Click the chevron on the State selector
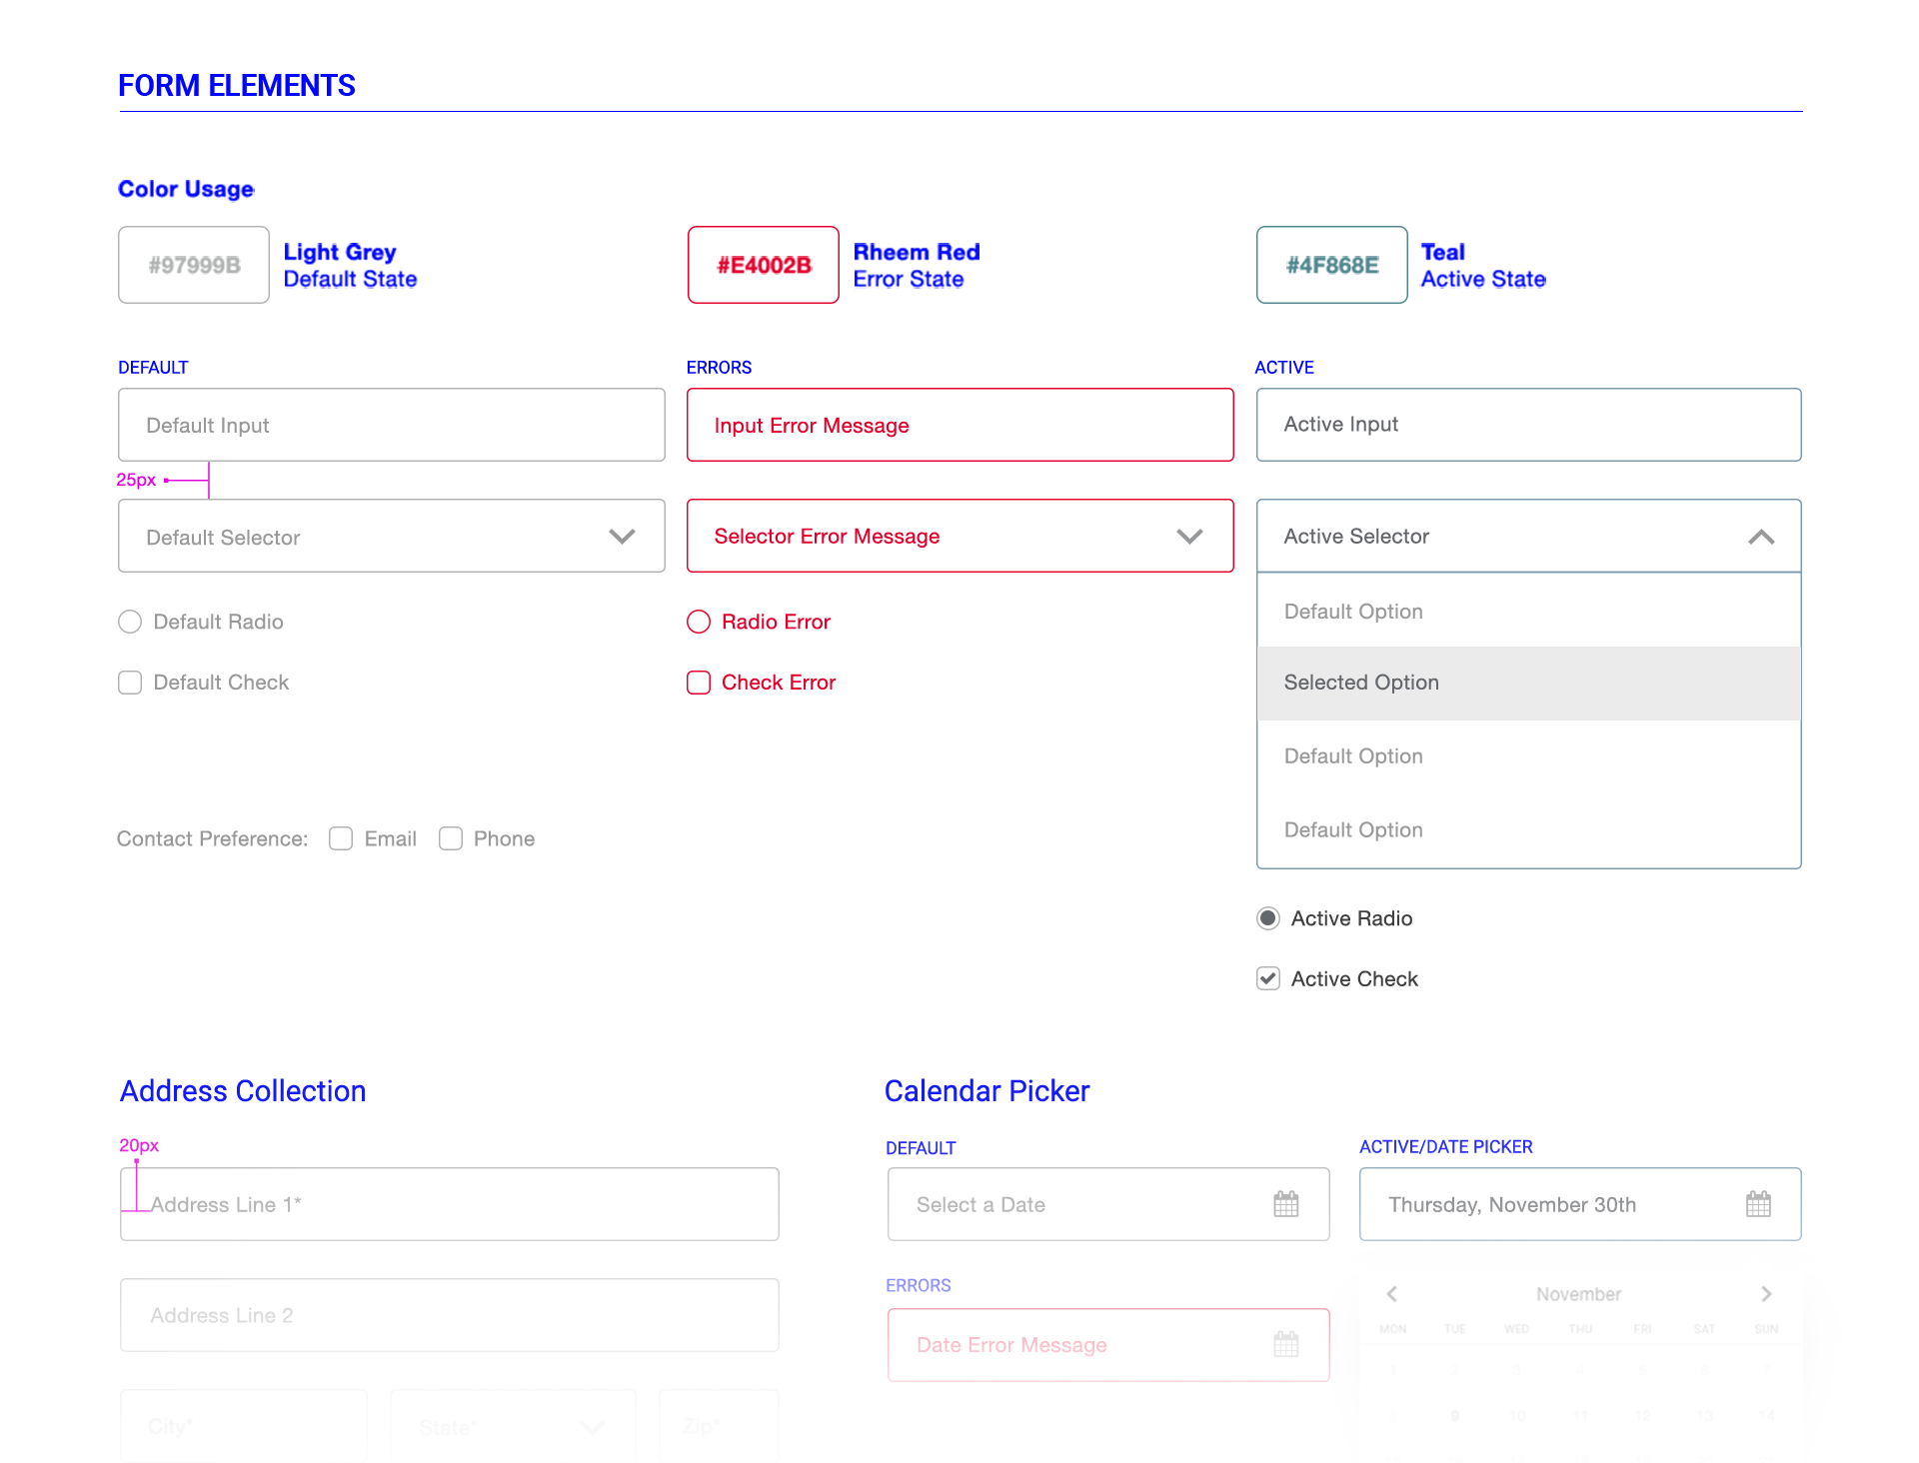 pyautogui.click(x=591, y=1427)
